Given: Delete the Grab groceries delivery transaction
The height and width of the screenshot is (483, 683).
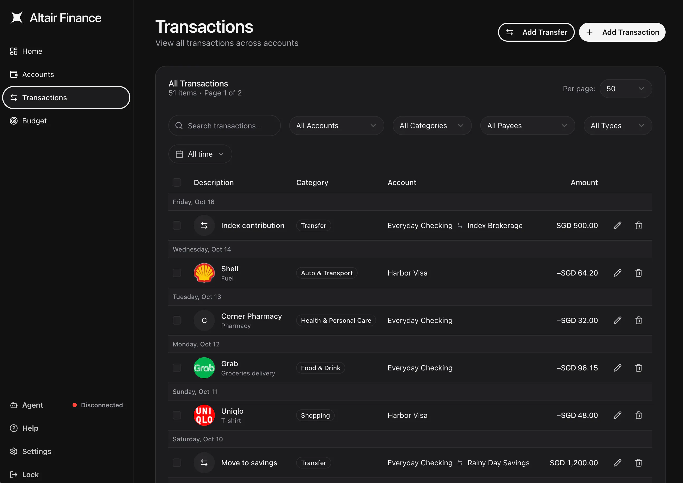Looking at the screenshot, I should tap(638, 368).
